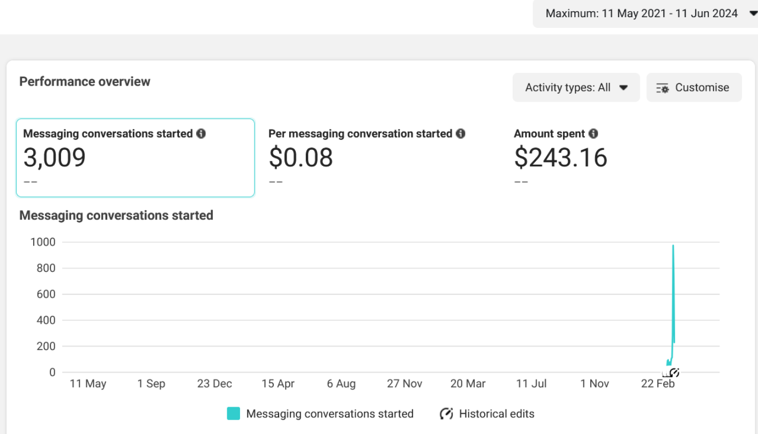Click the peak of the teal chart spike
Screen dimensions: 758x434
673,246
